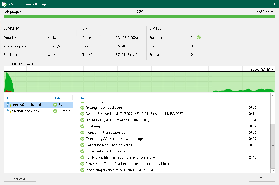Sort log by the Action column header
The height and width of the screenshot is (185, 279).
[86, 98]
